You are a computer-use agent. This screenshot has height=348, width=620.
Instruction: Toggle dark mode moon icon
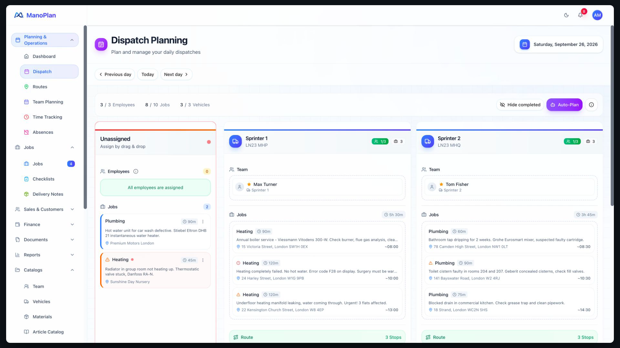(x=566, y=15)
